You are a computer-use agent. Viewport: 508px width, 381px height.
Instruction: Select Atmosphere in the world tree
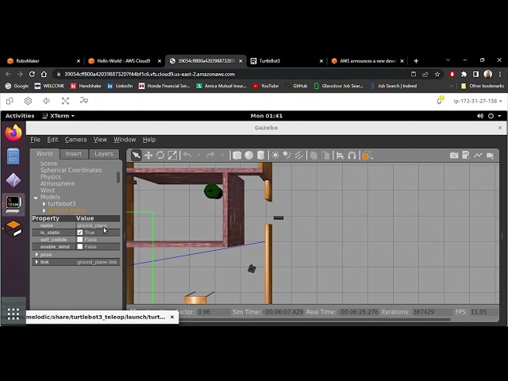pos(57,183)
